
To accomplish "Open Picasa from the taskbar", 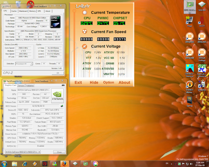I will click(x=95, y=164).
